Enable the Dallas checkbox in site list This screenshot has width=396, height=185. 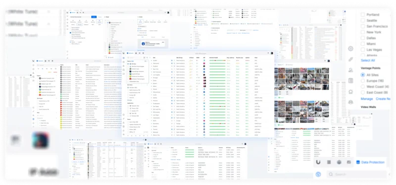363,38
